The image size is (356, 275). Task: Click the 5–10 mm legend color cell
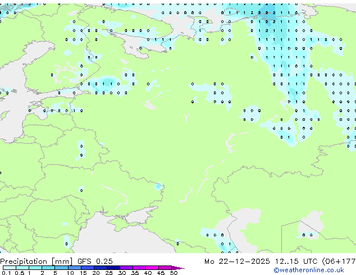tap(61, 268)
